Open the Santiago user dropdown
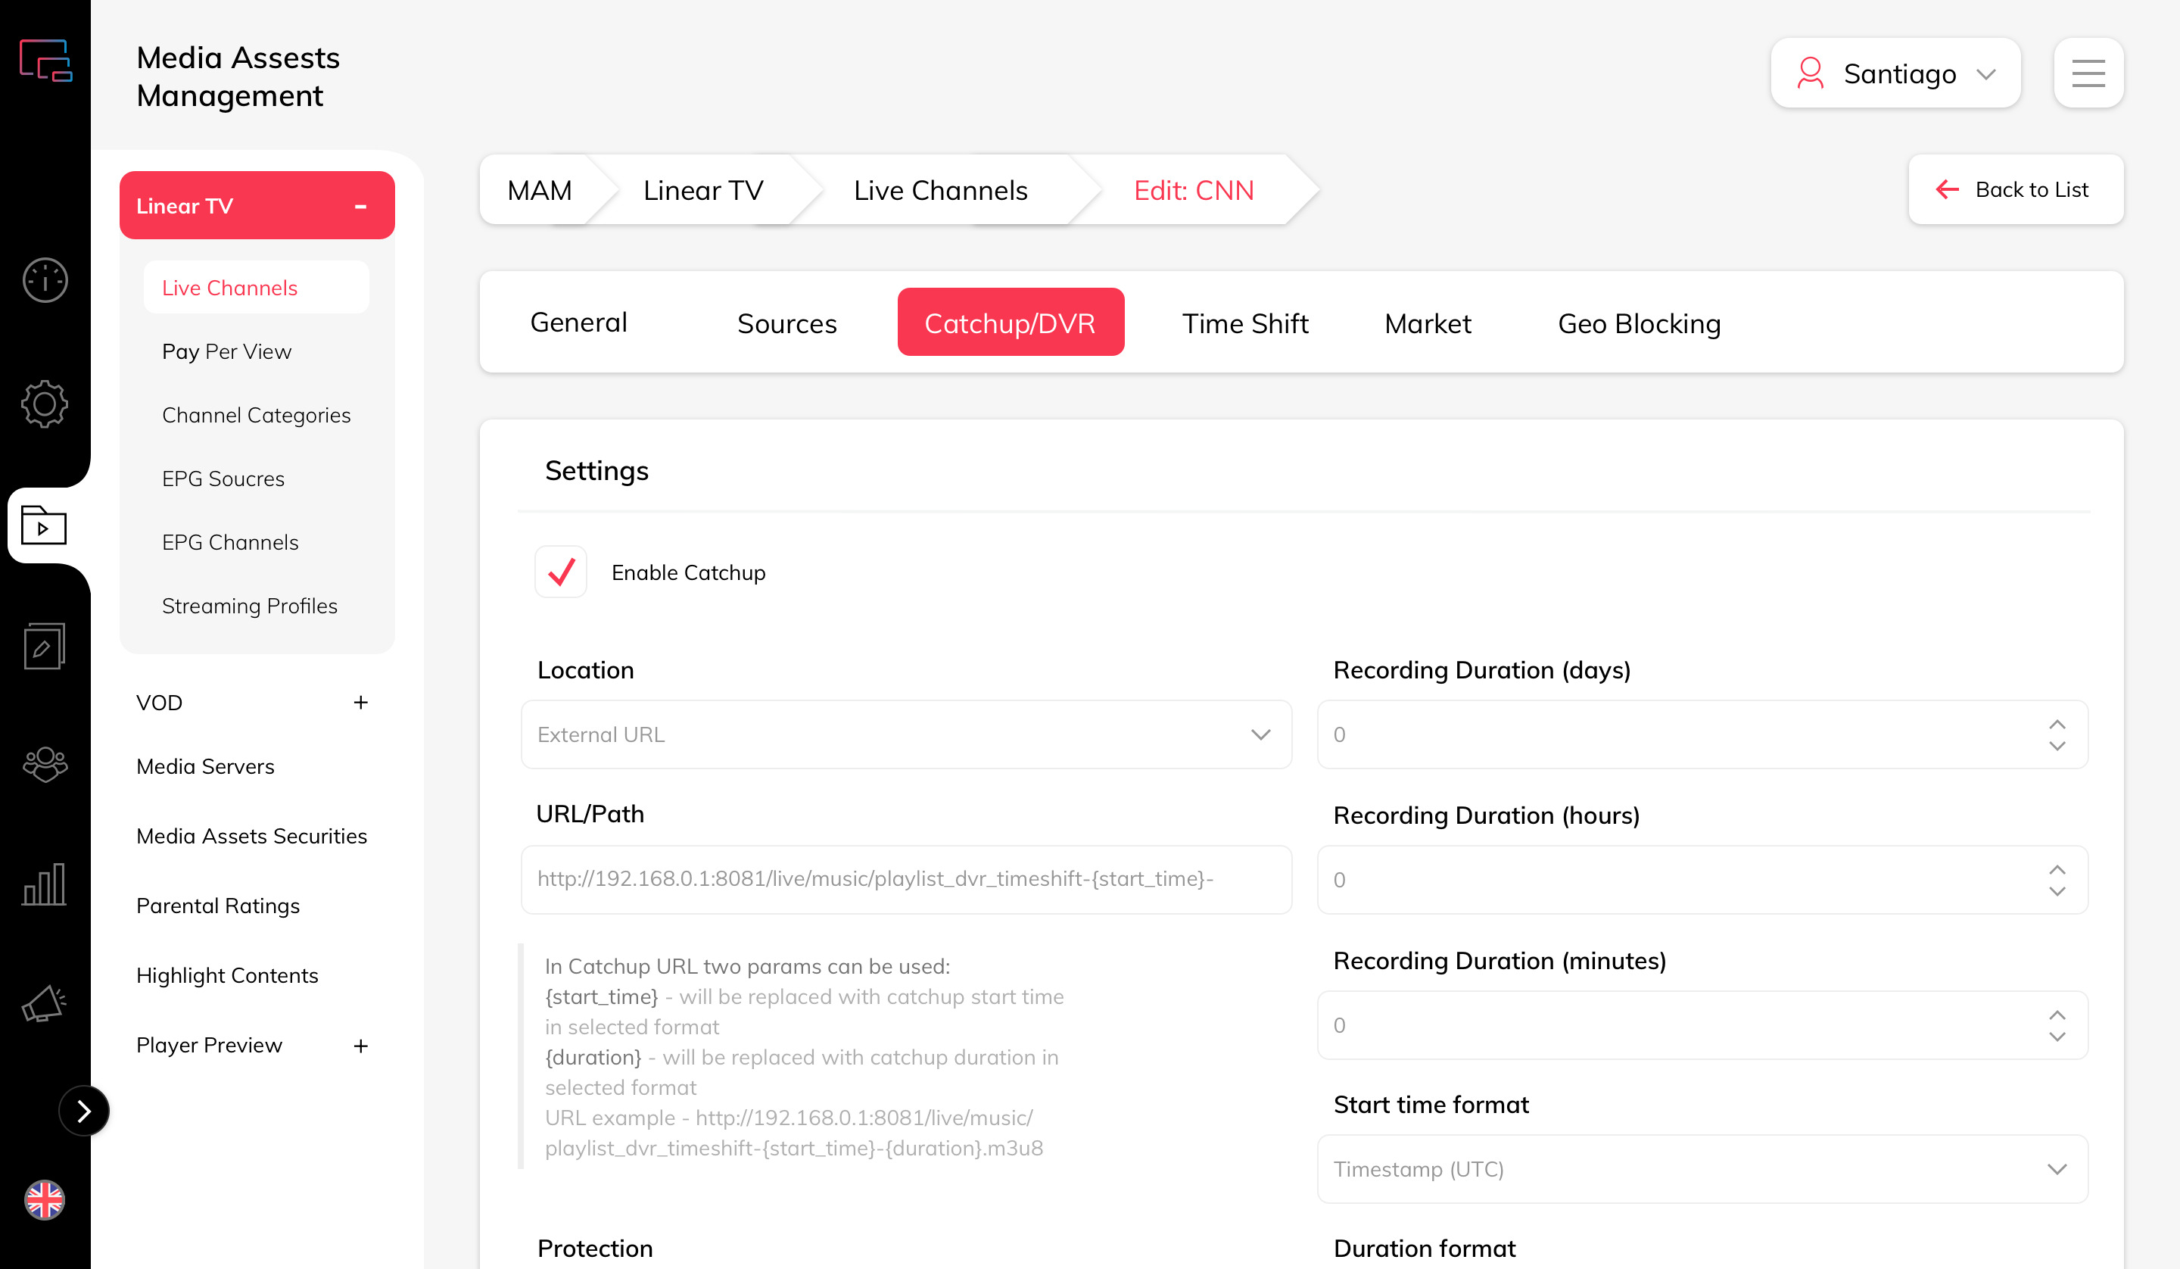 coord(1895,73)
